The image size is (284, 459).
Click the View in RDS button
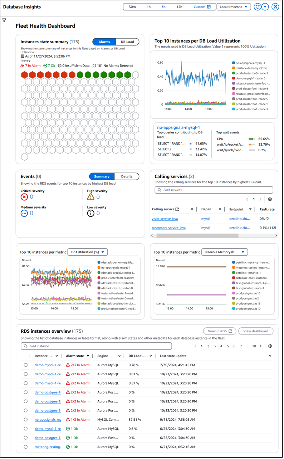click(220, 331)
